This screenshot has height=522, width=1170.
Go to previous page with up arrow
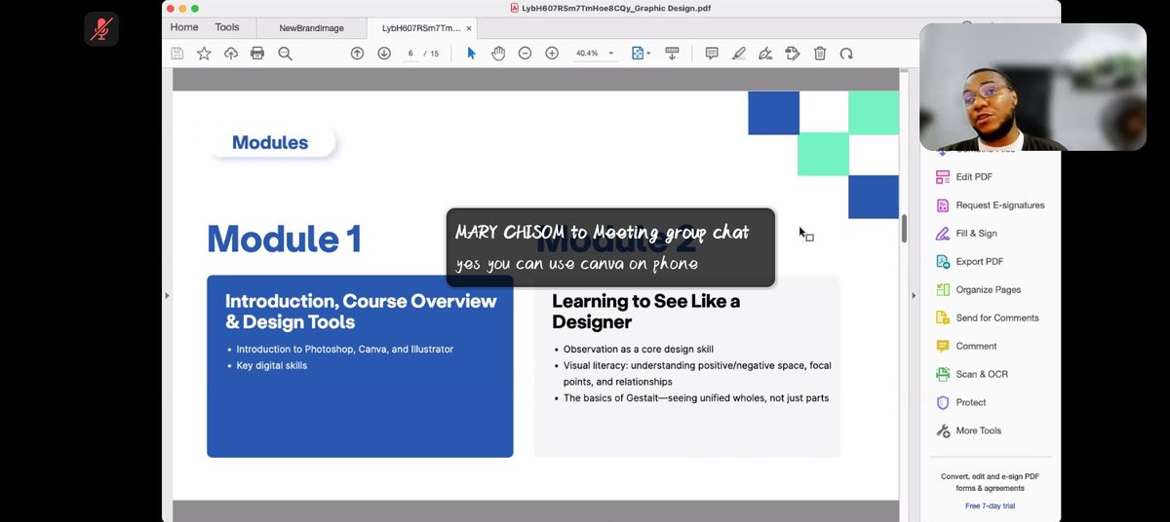pyautogui.click(x=357, y=54)
